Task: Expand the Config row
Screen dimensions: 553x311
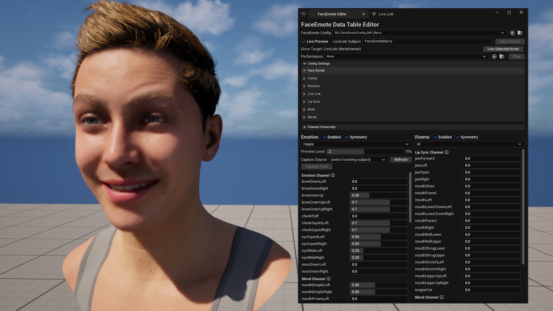Action: (304, 78)
